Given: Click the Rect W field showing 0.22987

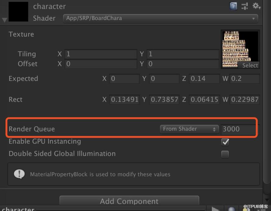Looking at the screenshot, I should coord(244,99).
